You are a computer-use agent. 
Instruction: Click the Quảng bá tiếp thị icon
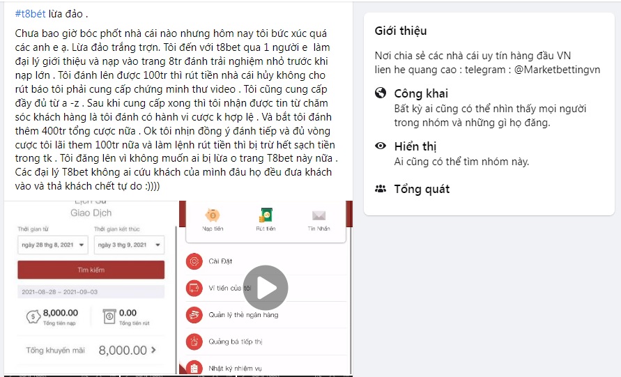click(194, 341)
